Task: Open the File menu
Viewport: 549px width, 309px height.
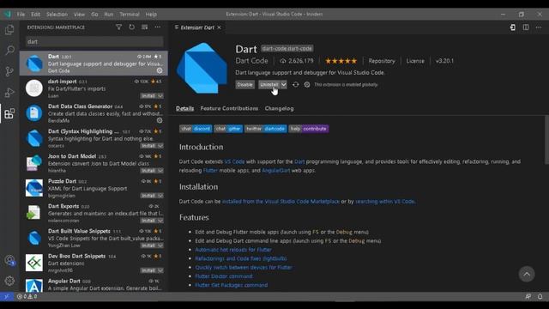Action: coord(21,14)
